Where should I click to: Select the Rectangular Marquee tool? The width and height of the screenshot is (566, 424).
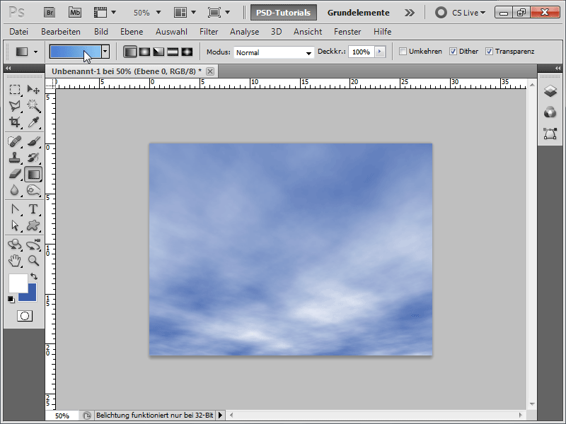click(14, 89)
